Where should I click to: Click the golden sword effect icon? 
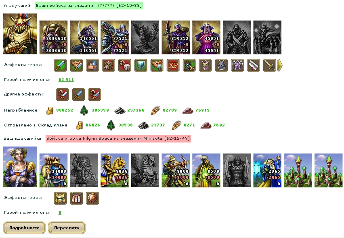coord(270,65)
